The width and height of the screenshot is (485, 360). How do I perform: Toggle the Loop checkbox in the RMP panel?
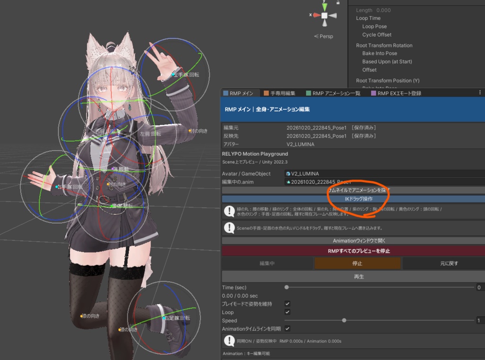click(x=287, y=312)
